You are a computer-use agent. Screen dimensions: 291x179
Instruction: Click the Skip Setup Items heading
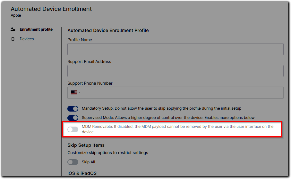[x=86, y=145]
